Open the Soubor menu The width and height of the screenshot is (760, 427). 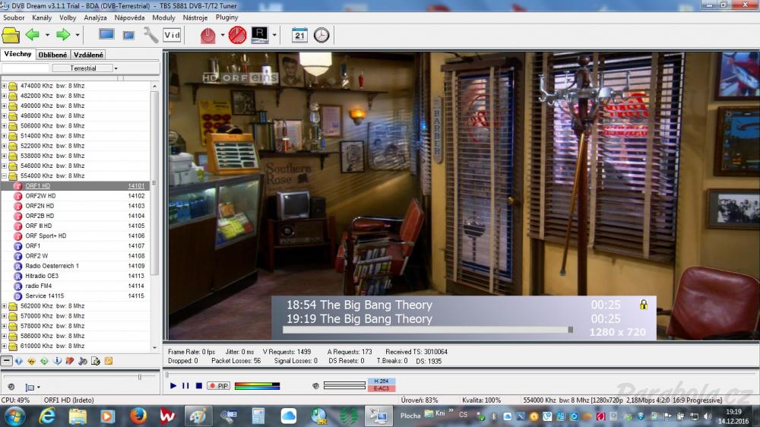pos(14,17)
